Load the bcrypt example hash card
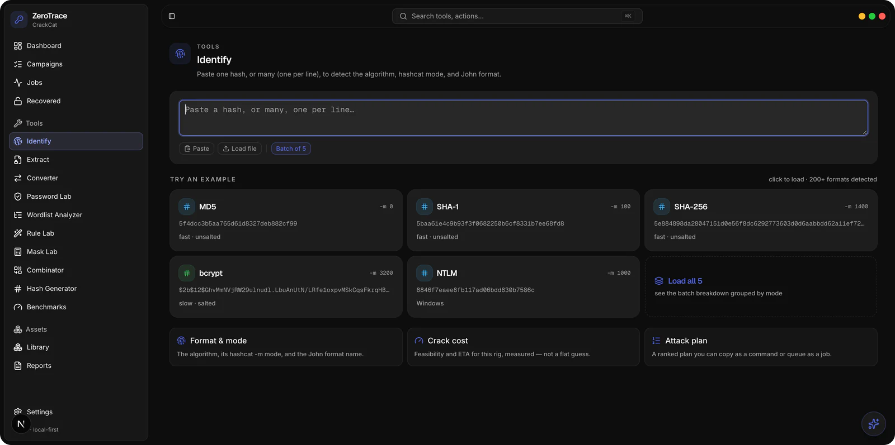 click(286, 287)
